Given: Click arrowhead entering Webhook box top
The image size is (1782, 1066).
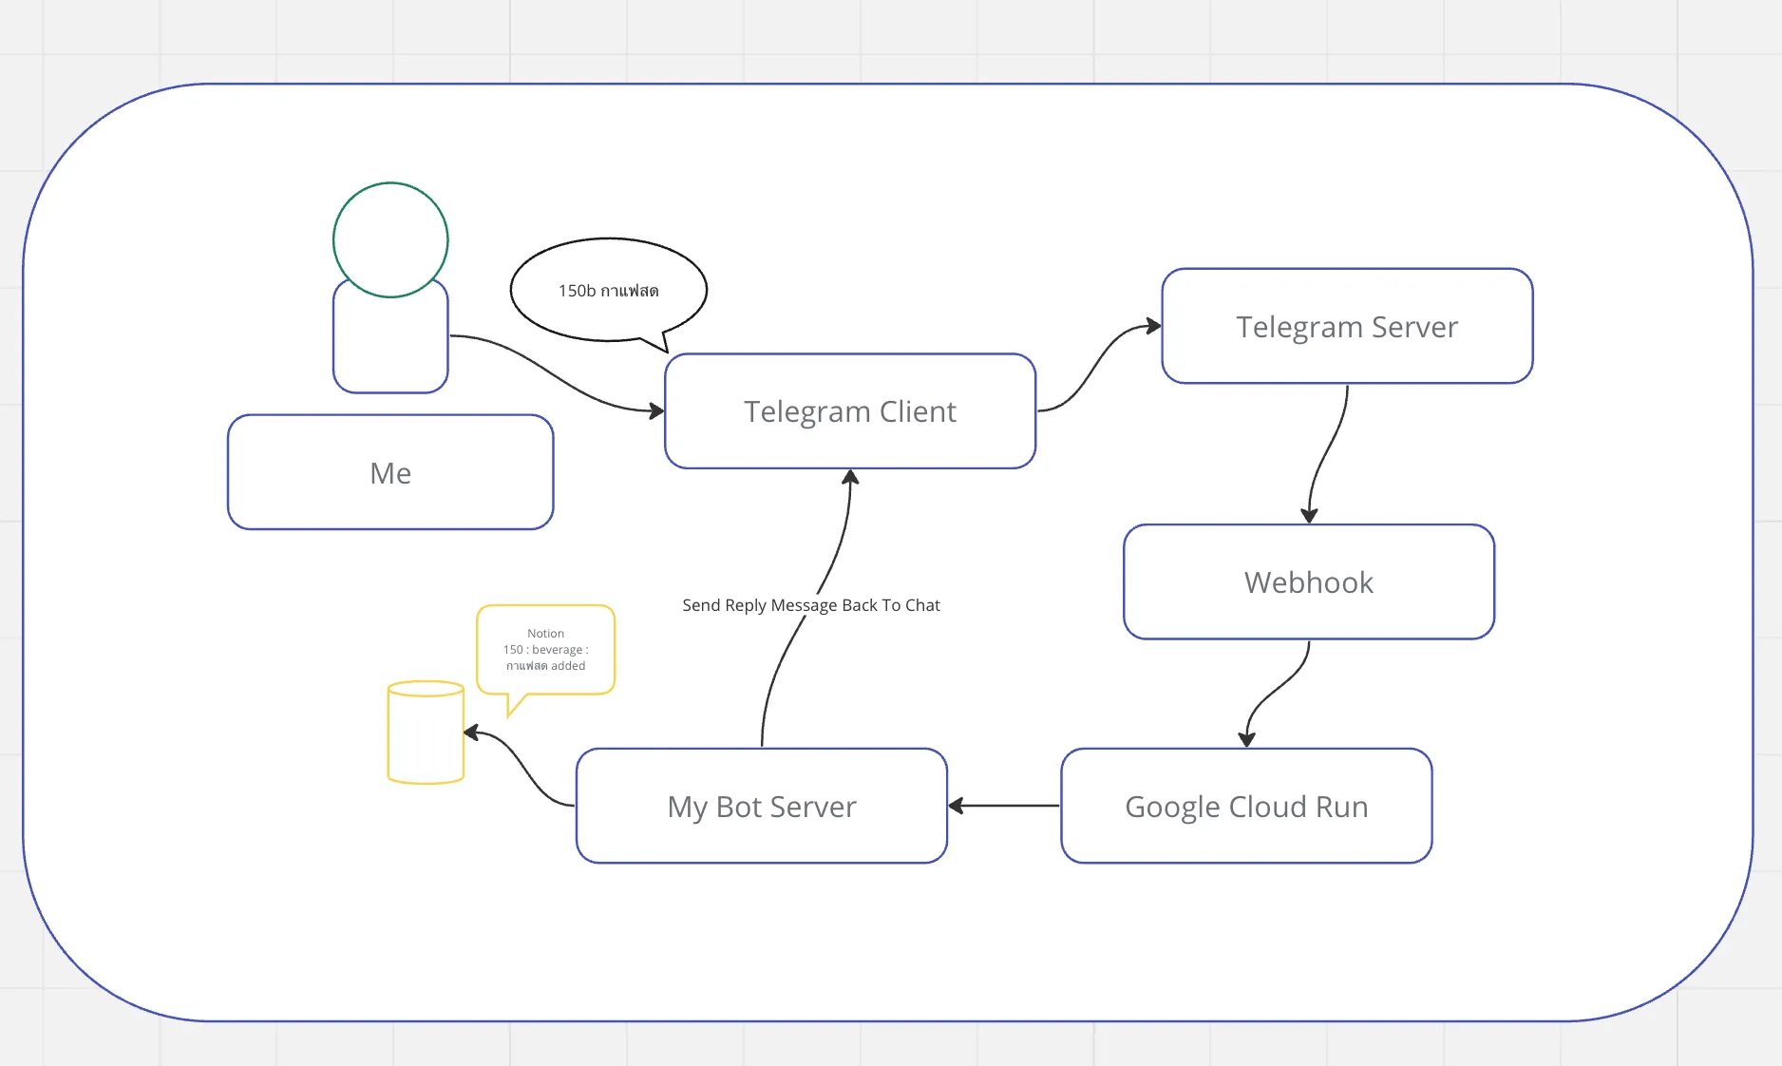Looking at the screenshot, I should (1309, 516).
